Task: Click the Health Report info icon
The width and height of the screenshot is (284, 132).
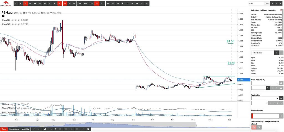Action: [281, 116]
